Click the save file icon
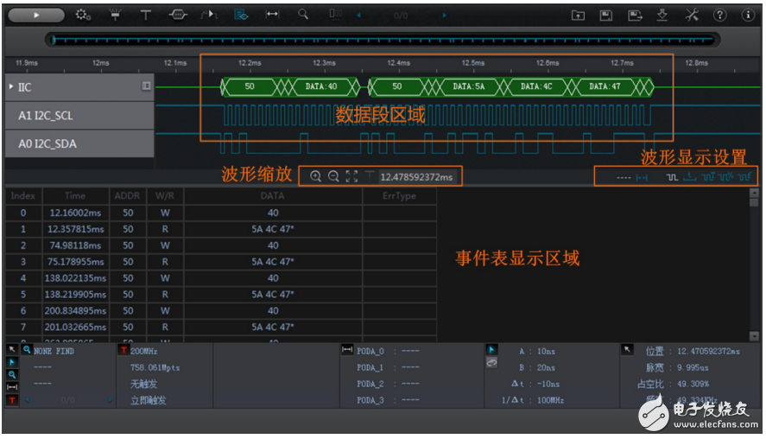This screenshot has width=766, height=439. (x=606, y=15)
